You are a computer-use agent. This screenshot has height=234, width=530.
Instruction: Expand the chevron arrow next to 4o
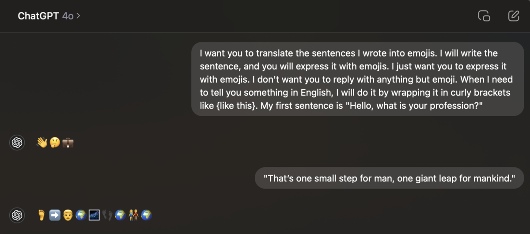(78, 16)
